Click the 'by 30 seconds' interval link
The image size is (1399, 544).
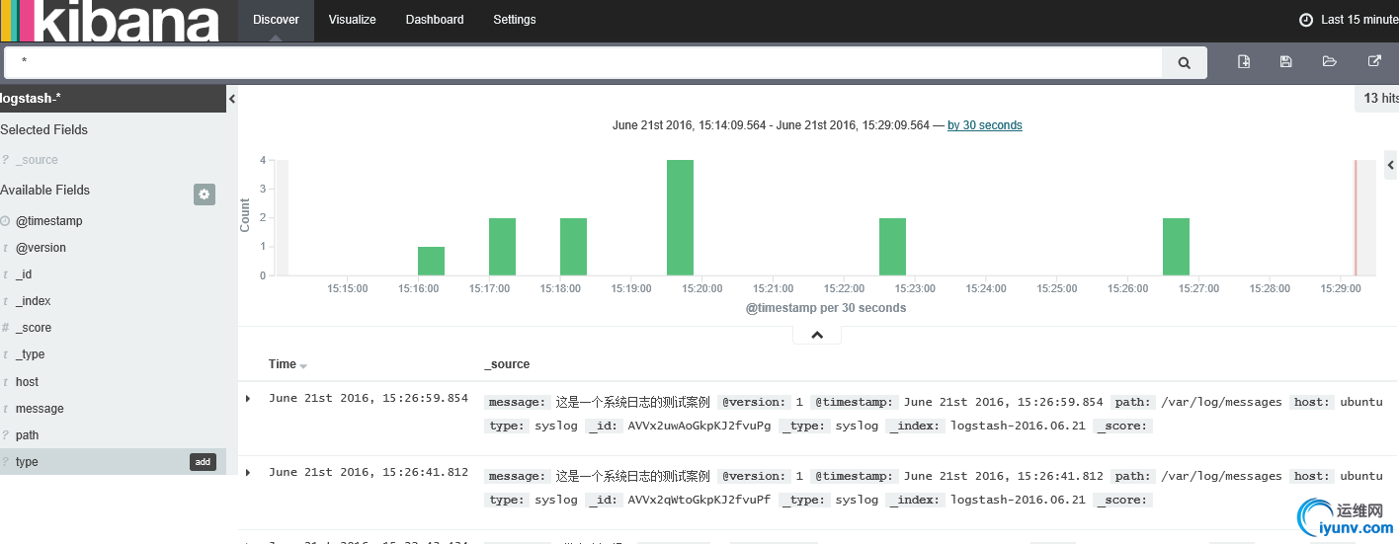point(985,125)
